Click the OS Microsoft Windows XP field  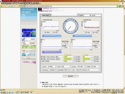85,70
